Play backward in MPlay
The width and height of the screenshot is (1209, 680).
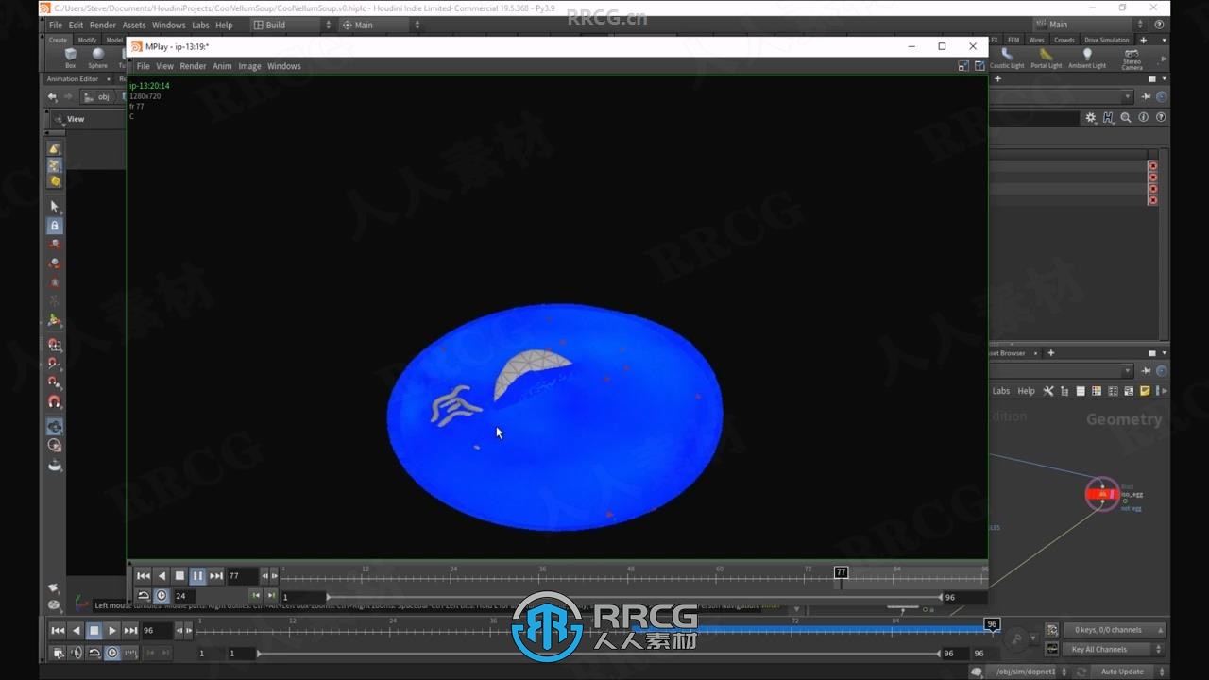162,575
